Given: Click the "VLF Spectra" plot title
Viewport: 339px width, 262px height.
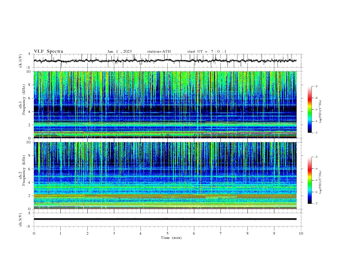Looking at the screenshot, I should (x=48, y=51).
